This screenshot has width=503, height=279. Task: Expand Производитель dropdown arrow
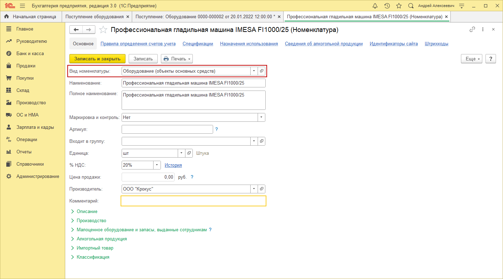point(254,189)
